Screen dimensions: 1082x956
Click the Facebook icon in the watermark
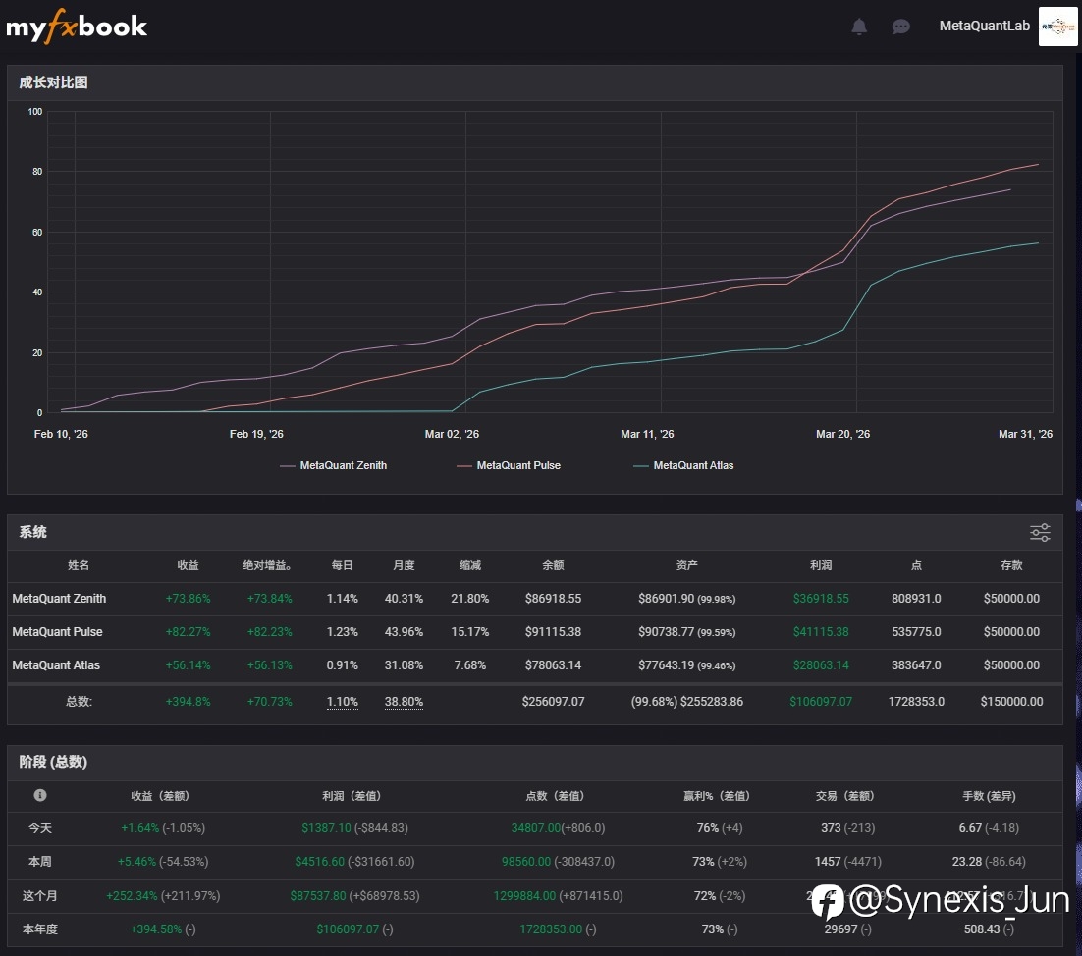827,900
